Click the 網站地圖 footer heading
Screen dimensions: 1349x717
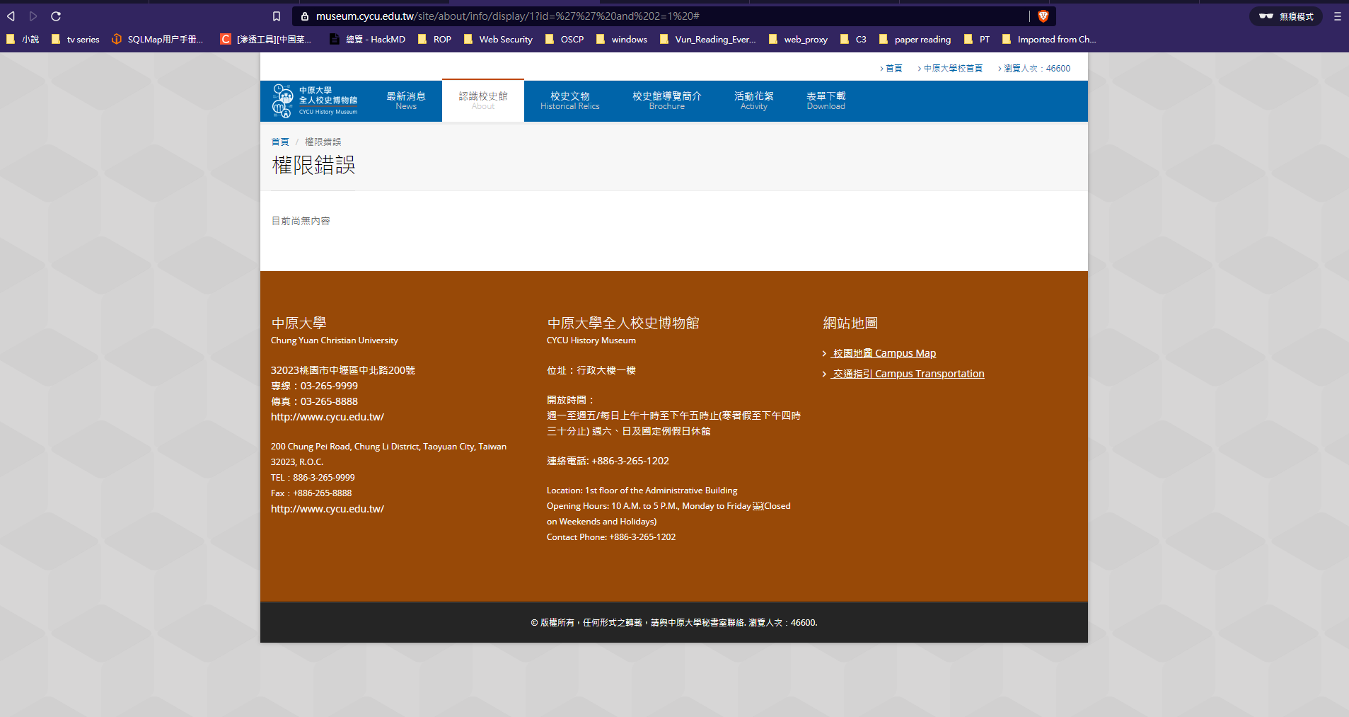[850, 323]
